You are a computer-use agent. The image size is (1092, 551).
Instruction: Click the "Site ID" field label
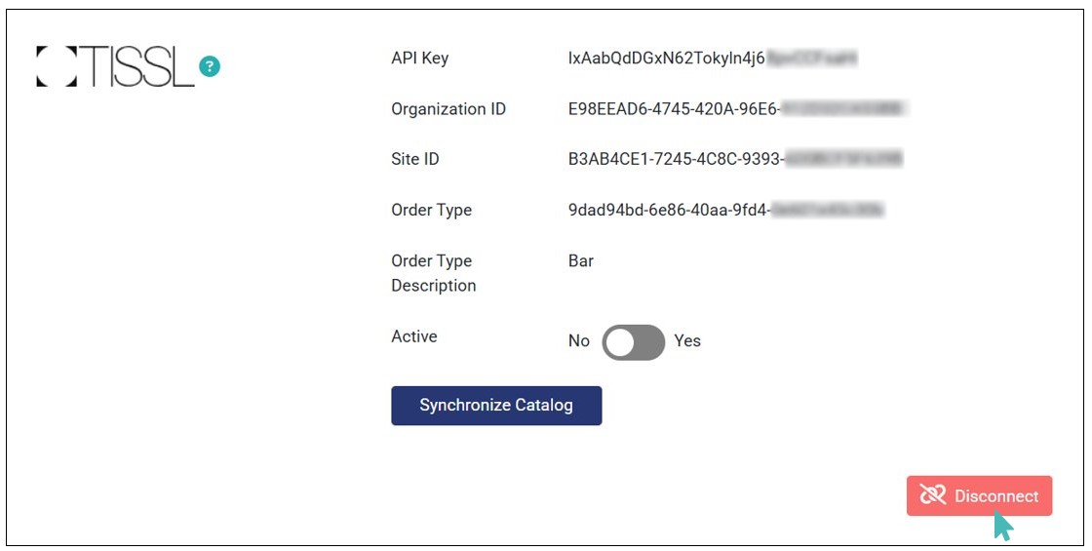[415, 159]
